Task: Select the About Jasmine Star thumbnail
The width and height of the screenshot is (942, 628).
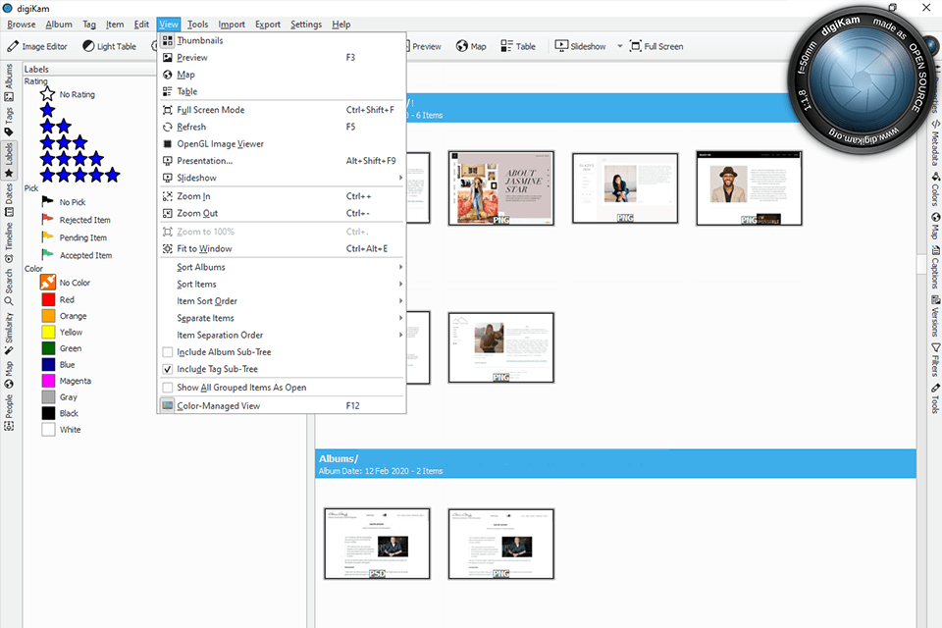Action: click(501, 188)
